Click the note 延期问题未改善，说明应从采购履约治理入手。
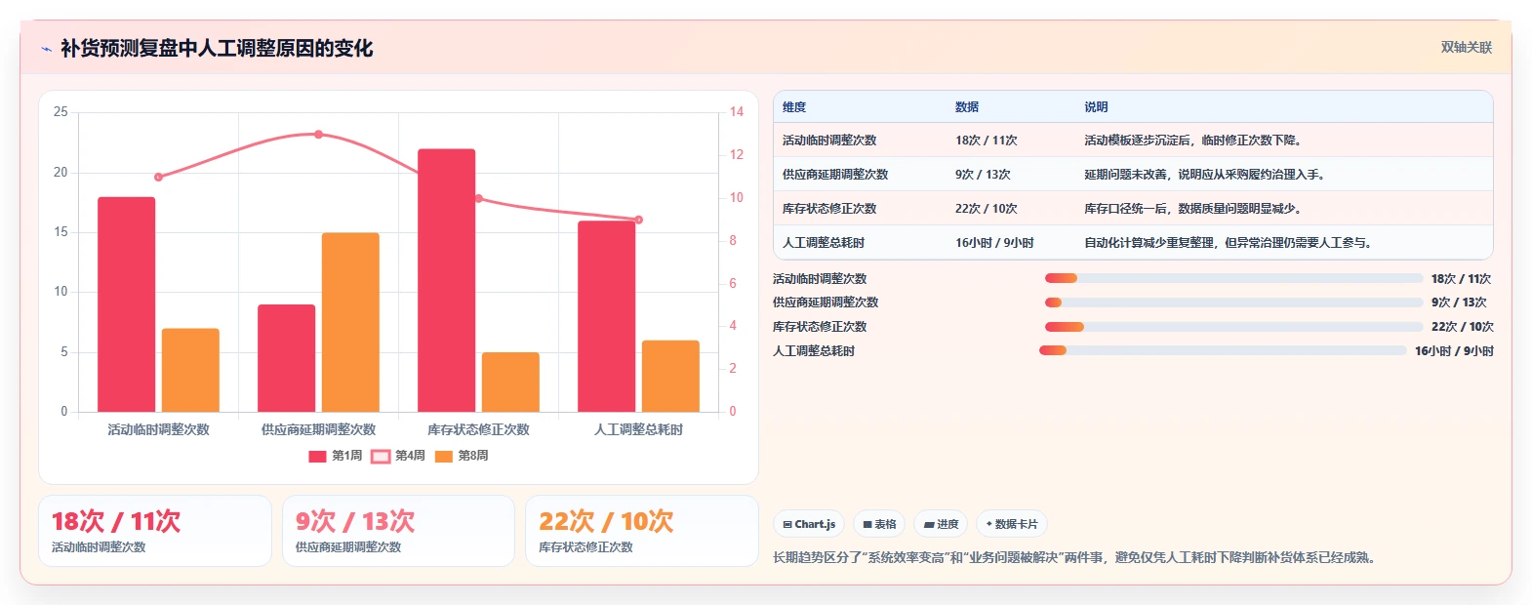 pos(1207,175)
